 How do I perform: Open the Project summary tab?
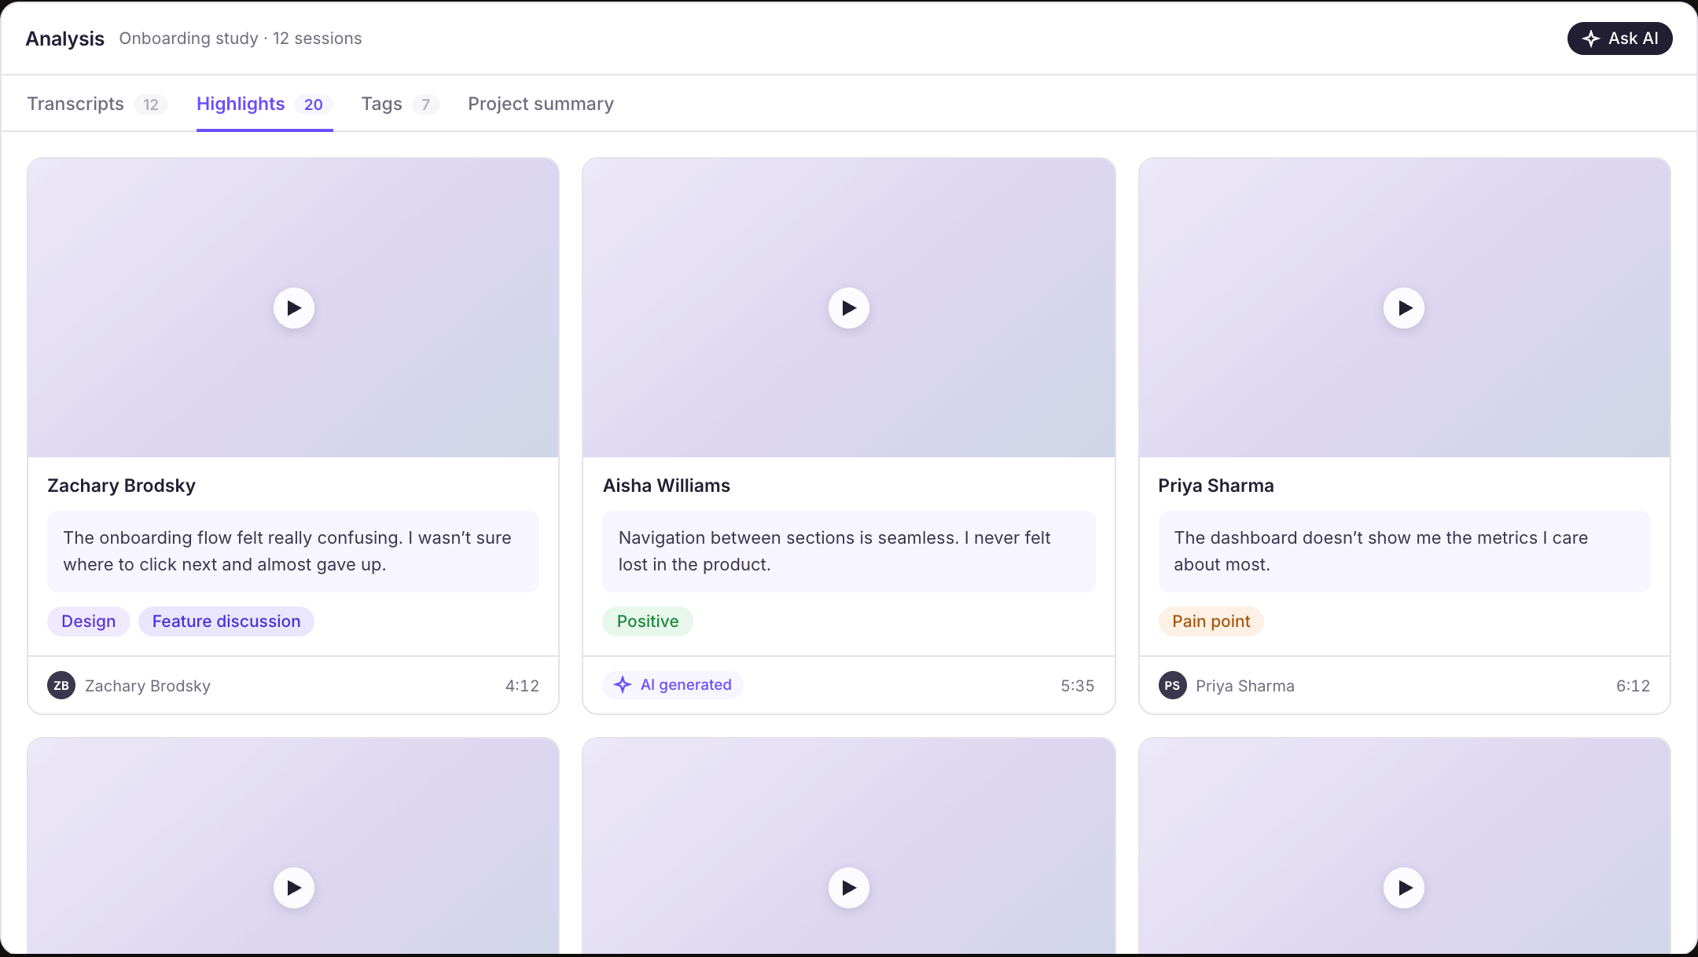pyautogui.click(x=541, y=104)
